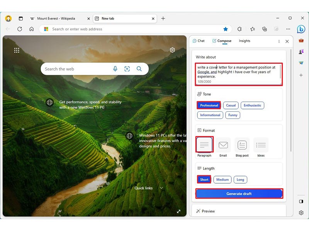
Task: Open visual search camera icon
Action: 127,69
